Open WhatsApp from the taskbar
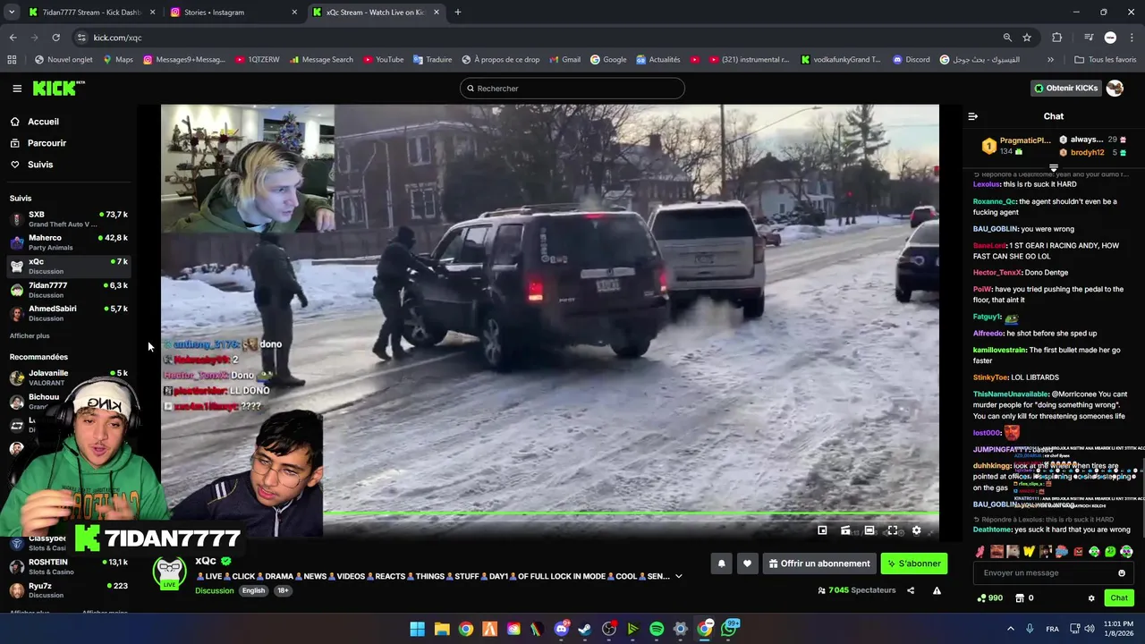1145x644 pixels. 729,629
